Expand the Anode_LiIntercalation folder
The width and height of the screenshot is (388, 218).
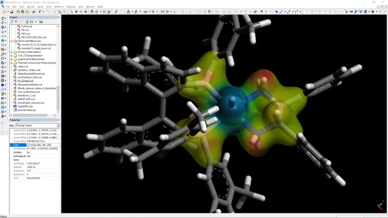12,51
